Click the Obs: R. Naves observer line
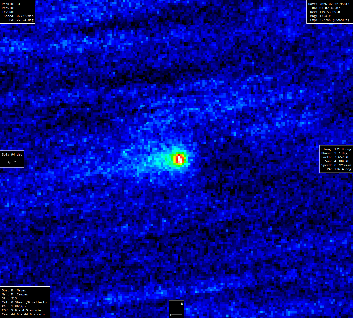The width and height of the screenshot is (353, 318). coord(14,290)
